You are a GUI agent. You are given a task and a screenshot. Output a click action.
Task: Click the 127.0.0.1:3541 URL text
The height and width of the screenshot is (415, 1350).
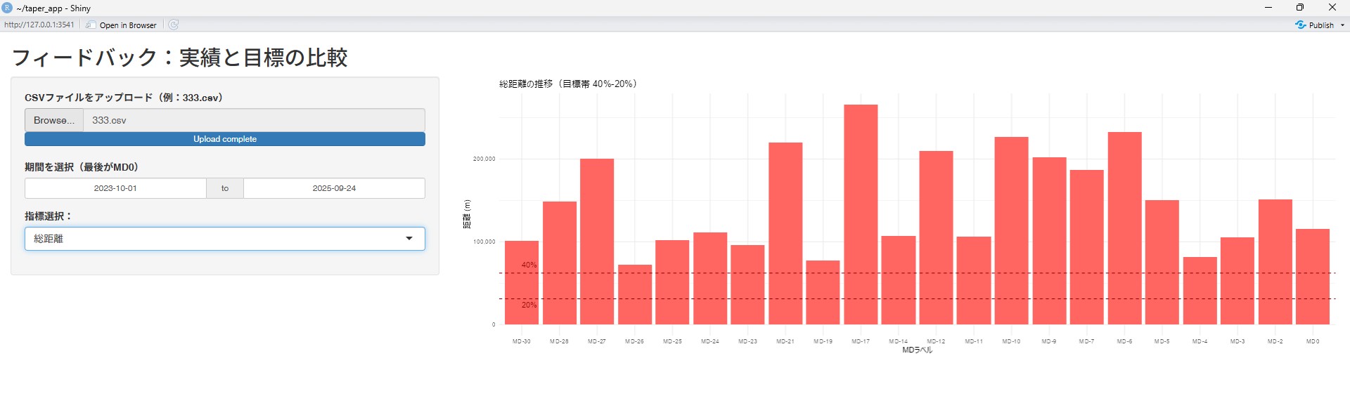[39, 25]
